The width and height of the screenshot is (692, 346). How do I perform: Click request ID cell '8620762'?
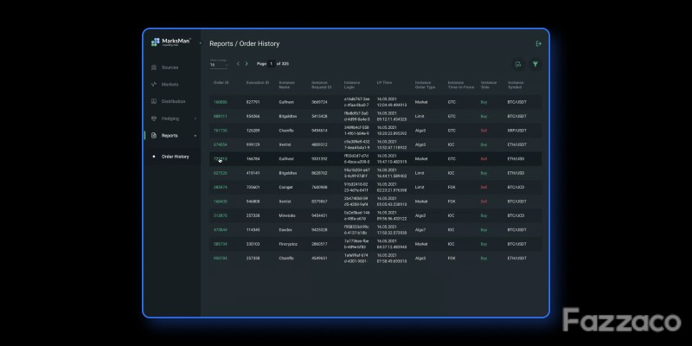click(x=319, y=173)
